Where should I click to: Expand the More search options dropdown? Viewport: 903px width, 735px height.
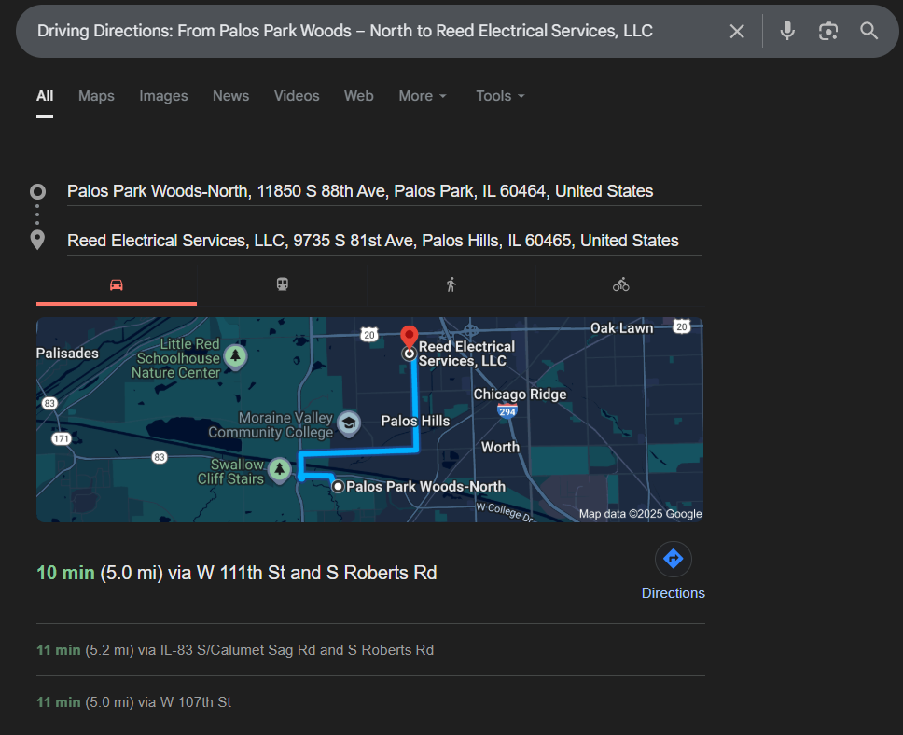pos(423,96)
